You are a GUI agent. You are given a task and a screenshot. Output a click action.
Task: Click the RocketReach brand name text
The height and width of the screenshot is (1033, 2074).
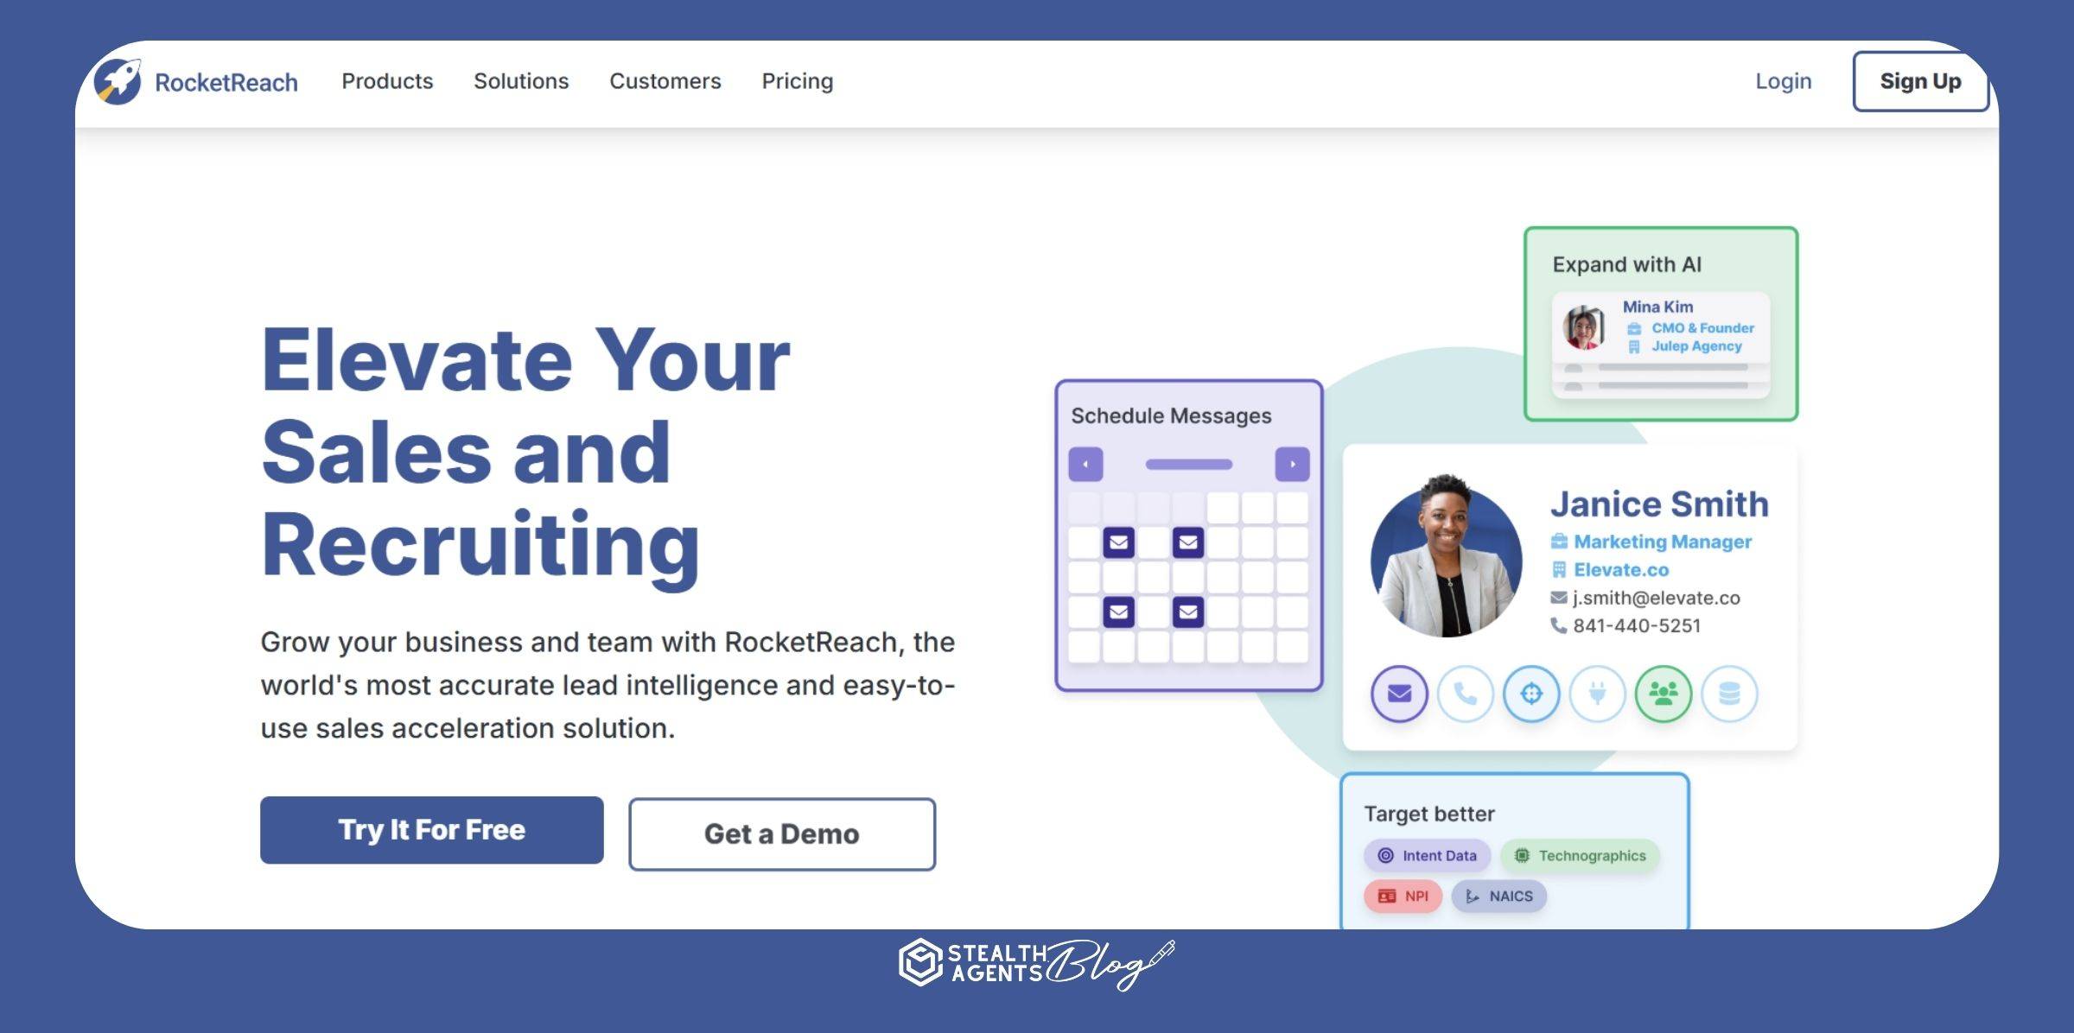(226, 82)
